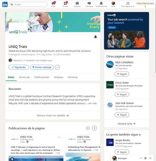The height and width of the screenshot is (161, 156).
Task: Open options menu on CAR-T post
Action: (x=59, y=137)
